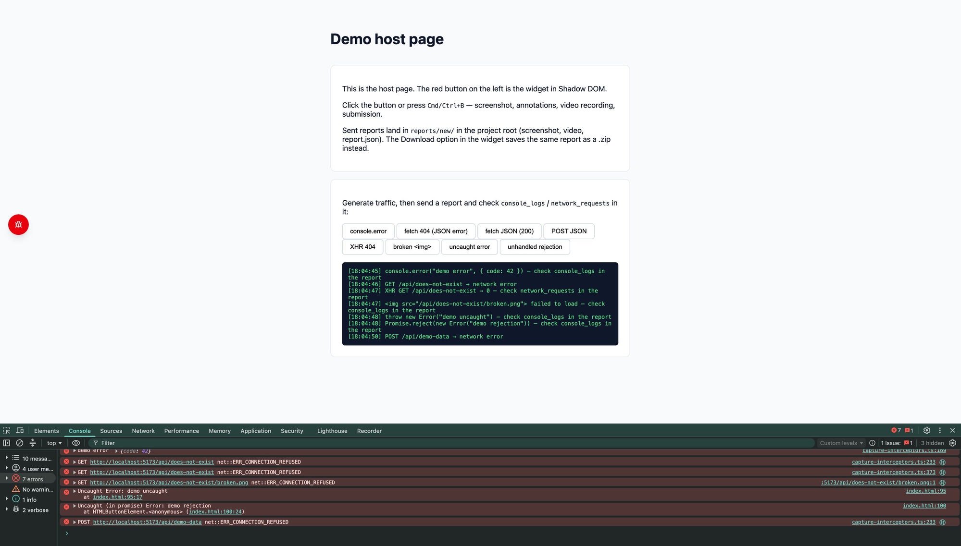Switch to the Recorder tab
This screenshot has width=961, height=546.
369,431
